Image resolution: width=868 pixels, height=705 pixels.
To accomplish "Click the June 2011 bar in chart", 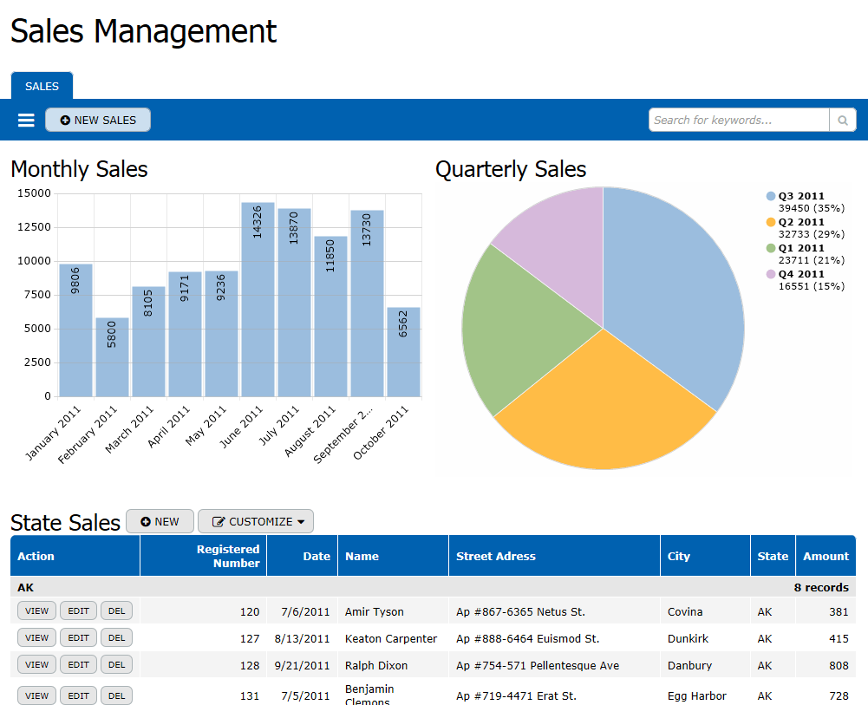I will coord(258,299).
